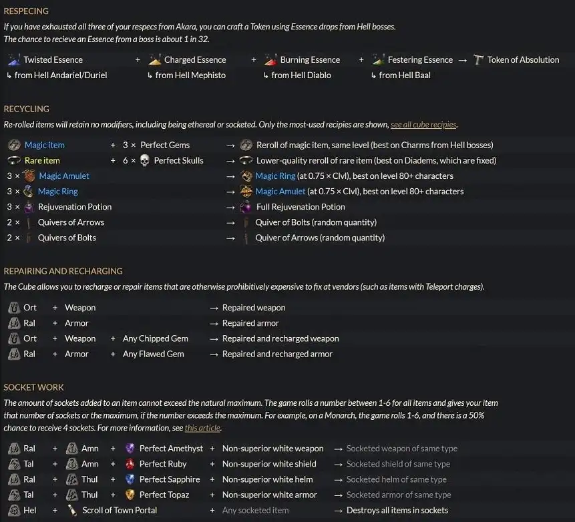Open the 'see all cube recipies' link
The height and width of the screenshot is (522, 575).
[x=423, y=125]
